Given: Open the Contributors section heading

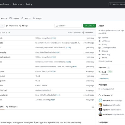Looking at the screenshot, I should (104, 95).
